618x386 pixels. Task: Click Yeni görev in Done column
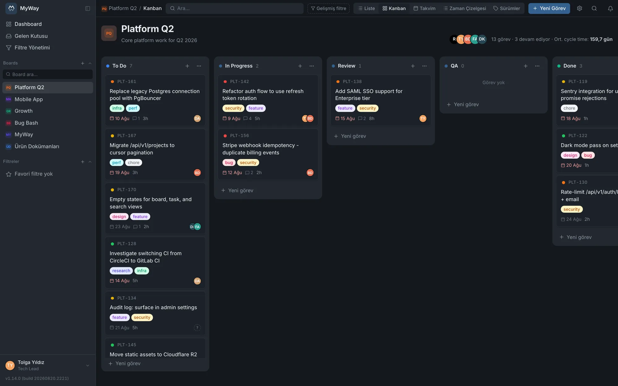point(576,237)
